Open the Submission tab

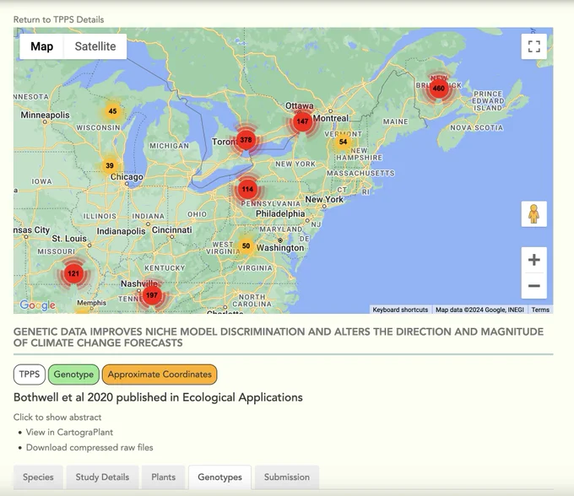click(287, 477)
